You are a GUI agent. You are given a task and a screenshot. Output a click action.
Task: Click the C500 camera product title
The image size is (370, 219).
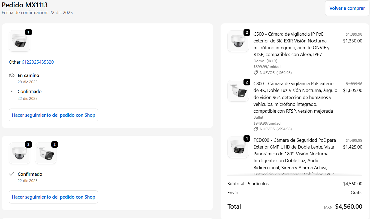click(x=291, y=44)
